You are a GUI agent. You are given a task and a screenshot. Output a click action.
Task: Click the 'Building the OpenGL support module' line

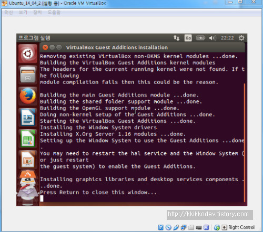point(109,108)
